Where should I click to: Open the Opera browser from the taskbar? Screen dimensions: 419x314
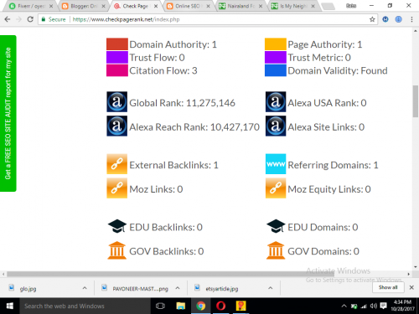pyautogui.click(x=220, y=306)
